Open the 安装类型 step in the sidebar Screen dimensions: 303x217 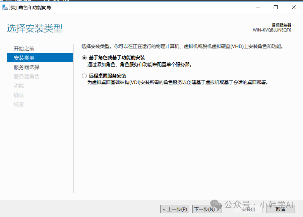pos(24,58)
